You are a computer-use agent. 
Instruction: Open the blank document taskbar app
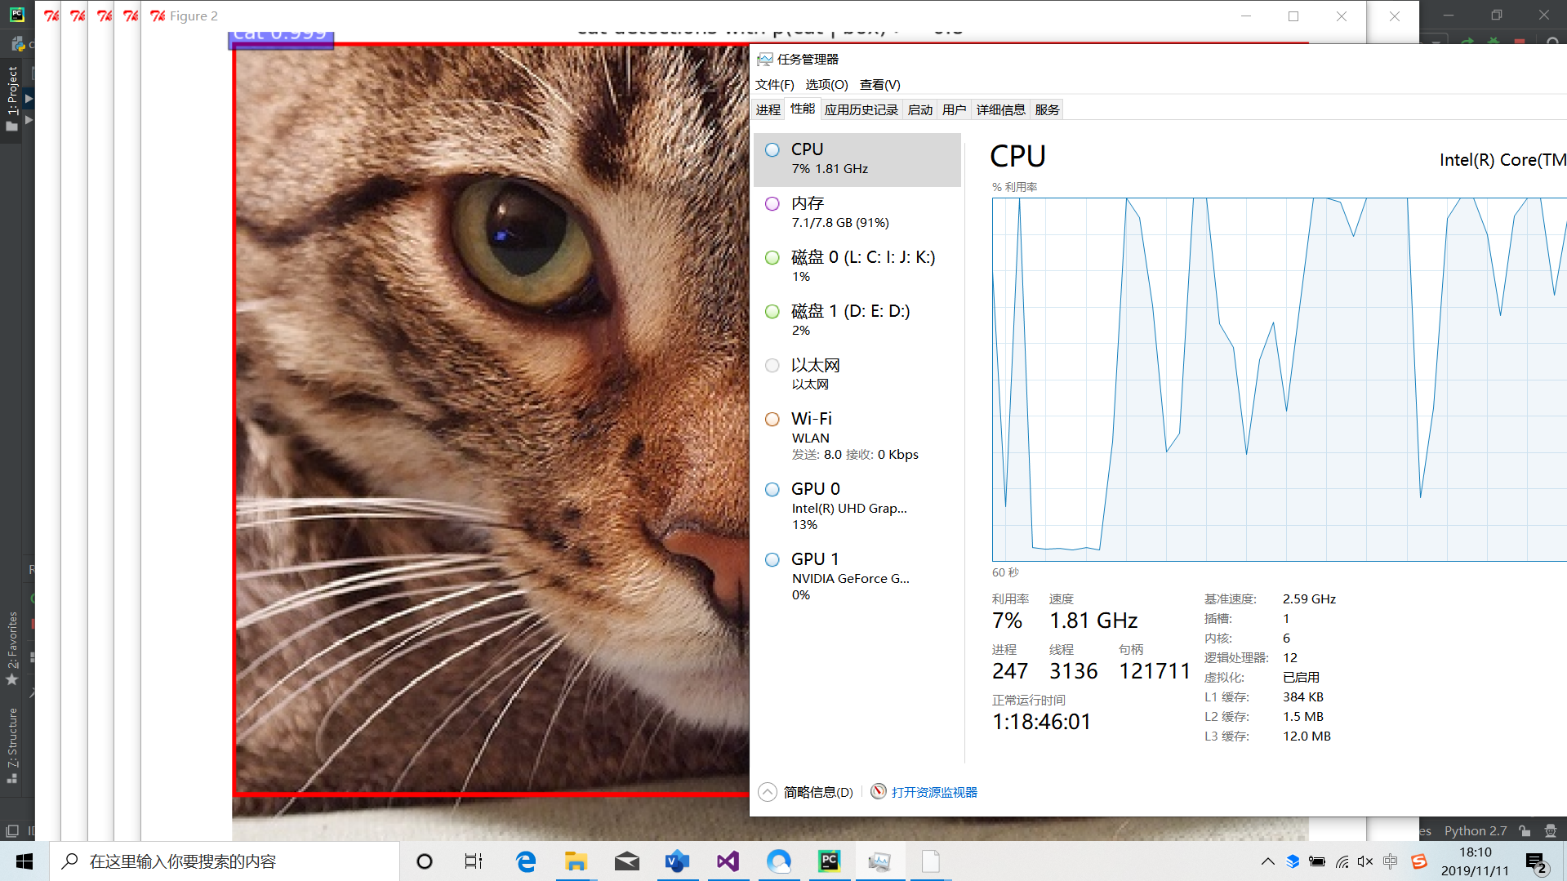click(x=931, y=861)
